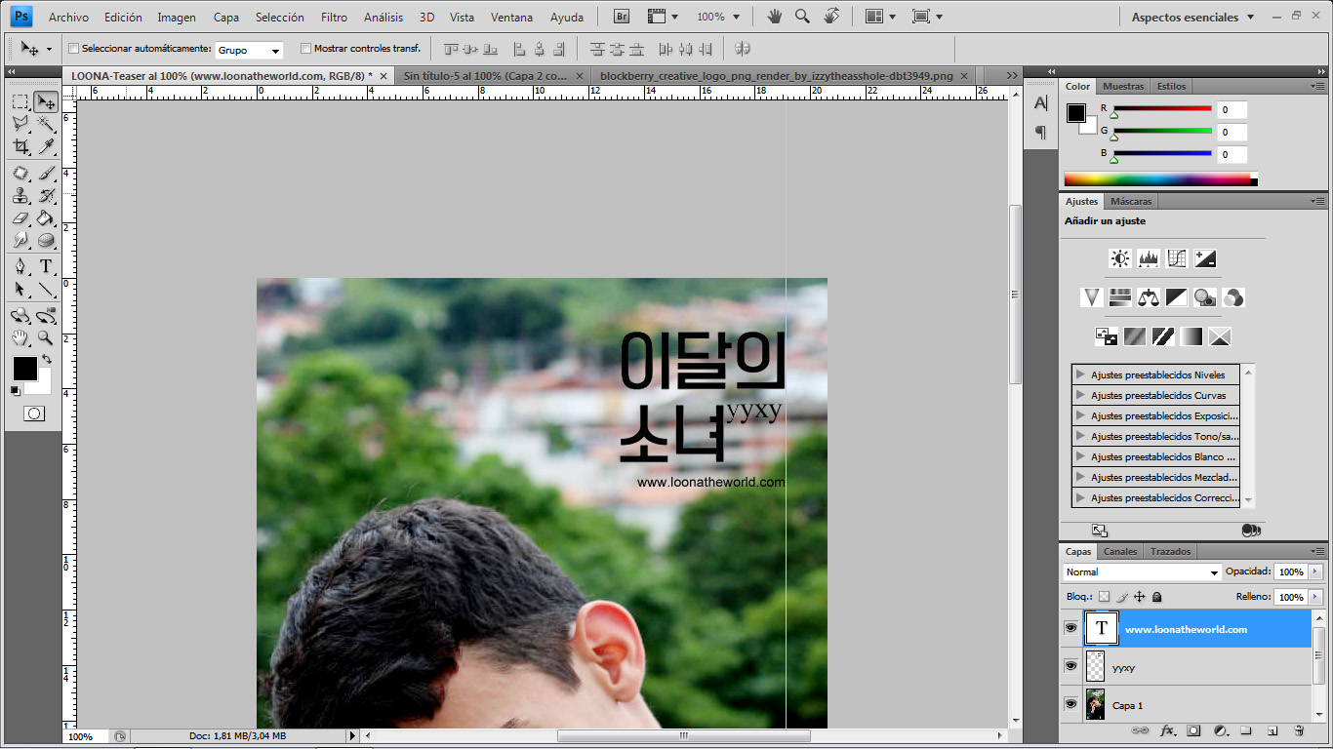Add an Exposure adjustment
Image resolution: width=1333 pixels, height=749 pixels.
click(1205, 258)
